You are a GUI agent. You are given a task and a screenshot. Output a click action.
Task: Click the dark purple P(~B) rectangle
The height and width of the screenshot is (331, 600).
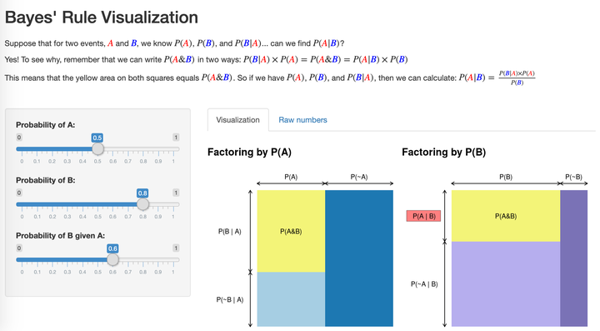click(573, 258)
